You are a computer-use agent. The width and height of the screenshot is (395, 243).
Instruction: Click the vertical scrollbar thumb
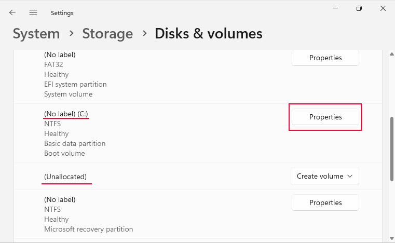pos(391,148)
